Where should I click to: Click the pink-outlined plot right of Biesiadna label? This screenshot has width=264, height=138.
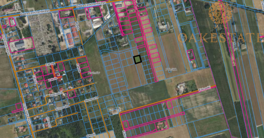[72, 94]
